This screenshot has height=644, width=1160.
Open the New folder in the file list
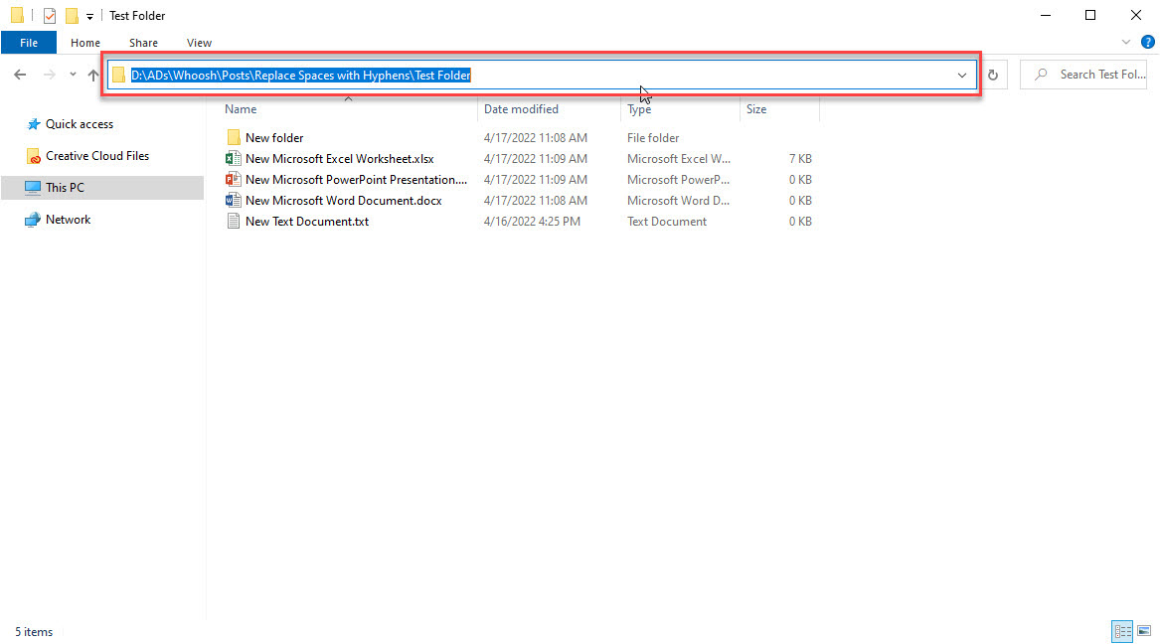(x=276, y=137)
